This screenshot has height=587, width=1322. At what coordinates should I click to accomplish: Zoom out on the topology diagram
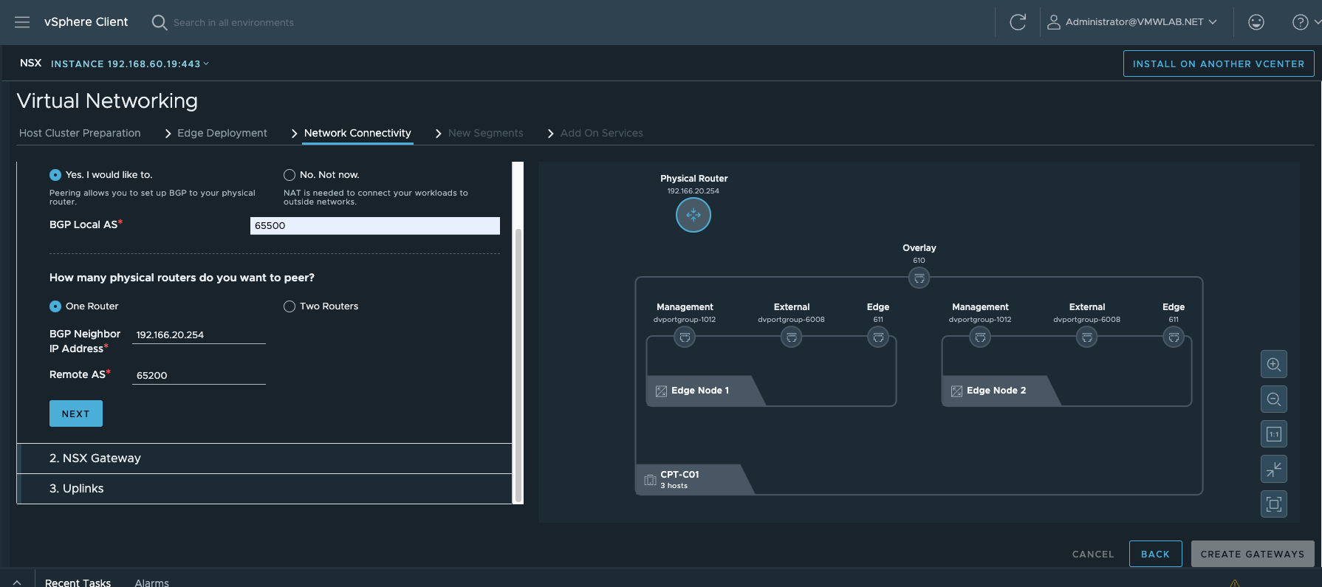pyautogui.click(x=1274, y=399)
